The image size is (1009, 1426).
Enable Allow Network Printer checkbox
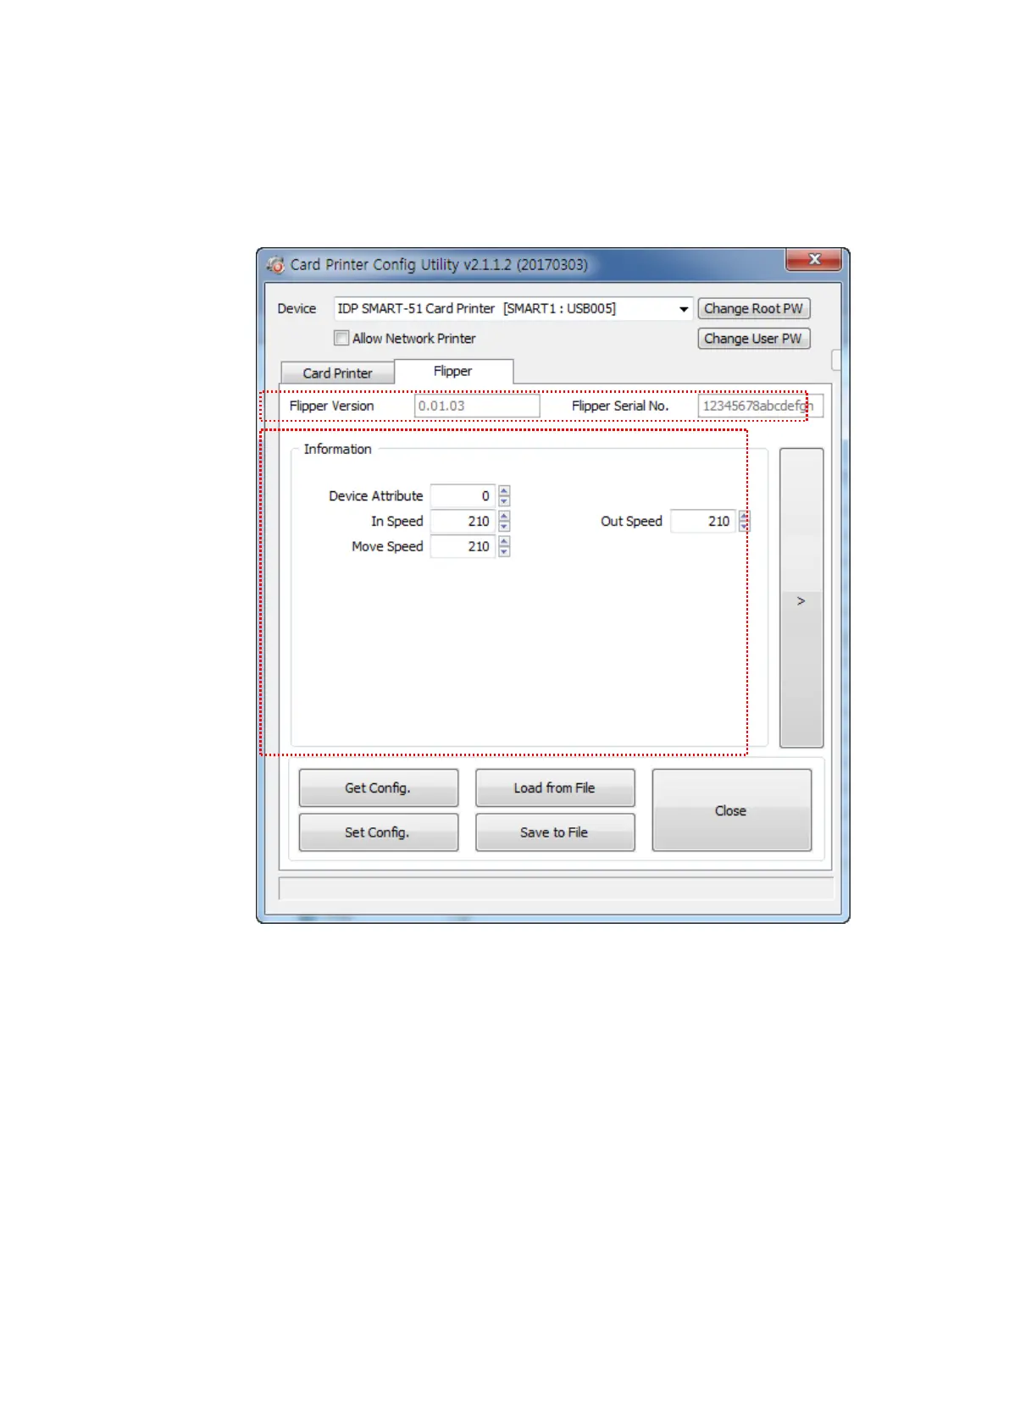click(341, 338)
